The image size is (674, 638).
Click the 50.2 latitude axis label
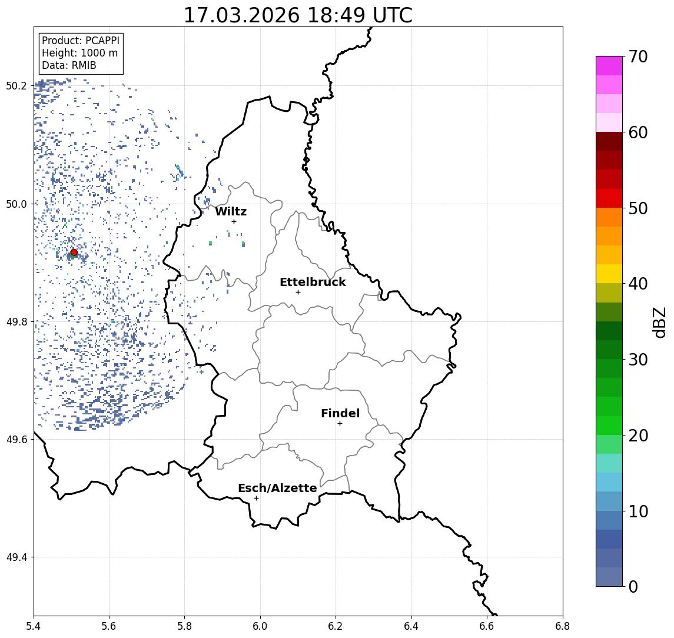click(16, 85)
